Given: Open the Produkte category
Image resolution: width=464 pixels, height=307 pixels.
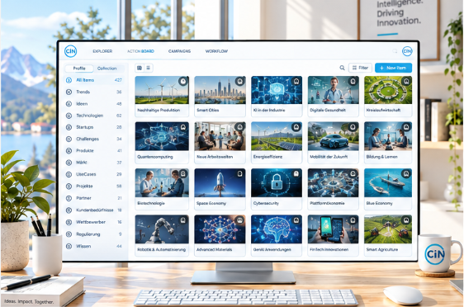Looking at the screenshot, I should click(x=94, y=150).
